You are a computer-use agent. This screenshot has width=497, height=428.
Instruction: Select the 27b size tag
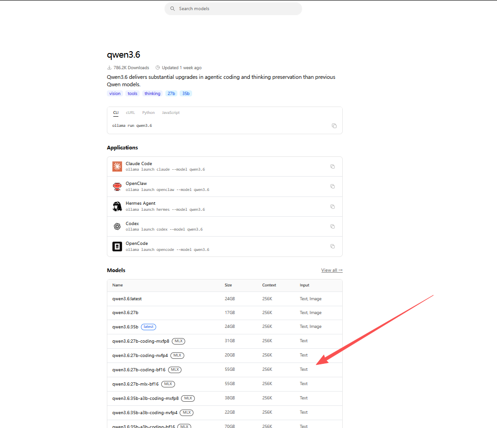pos(171,94)
